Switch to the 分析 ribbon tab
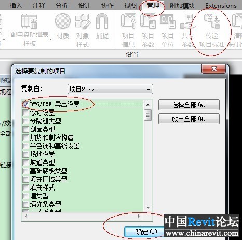 [x=62, y=6]
